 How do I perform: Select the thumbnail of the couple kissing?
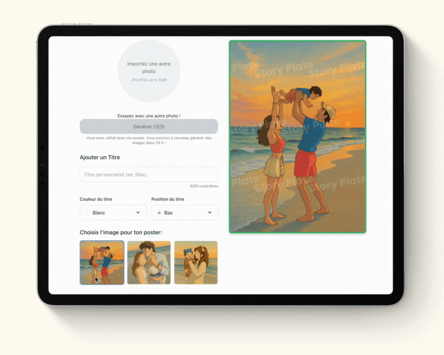149,263
